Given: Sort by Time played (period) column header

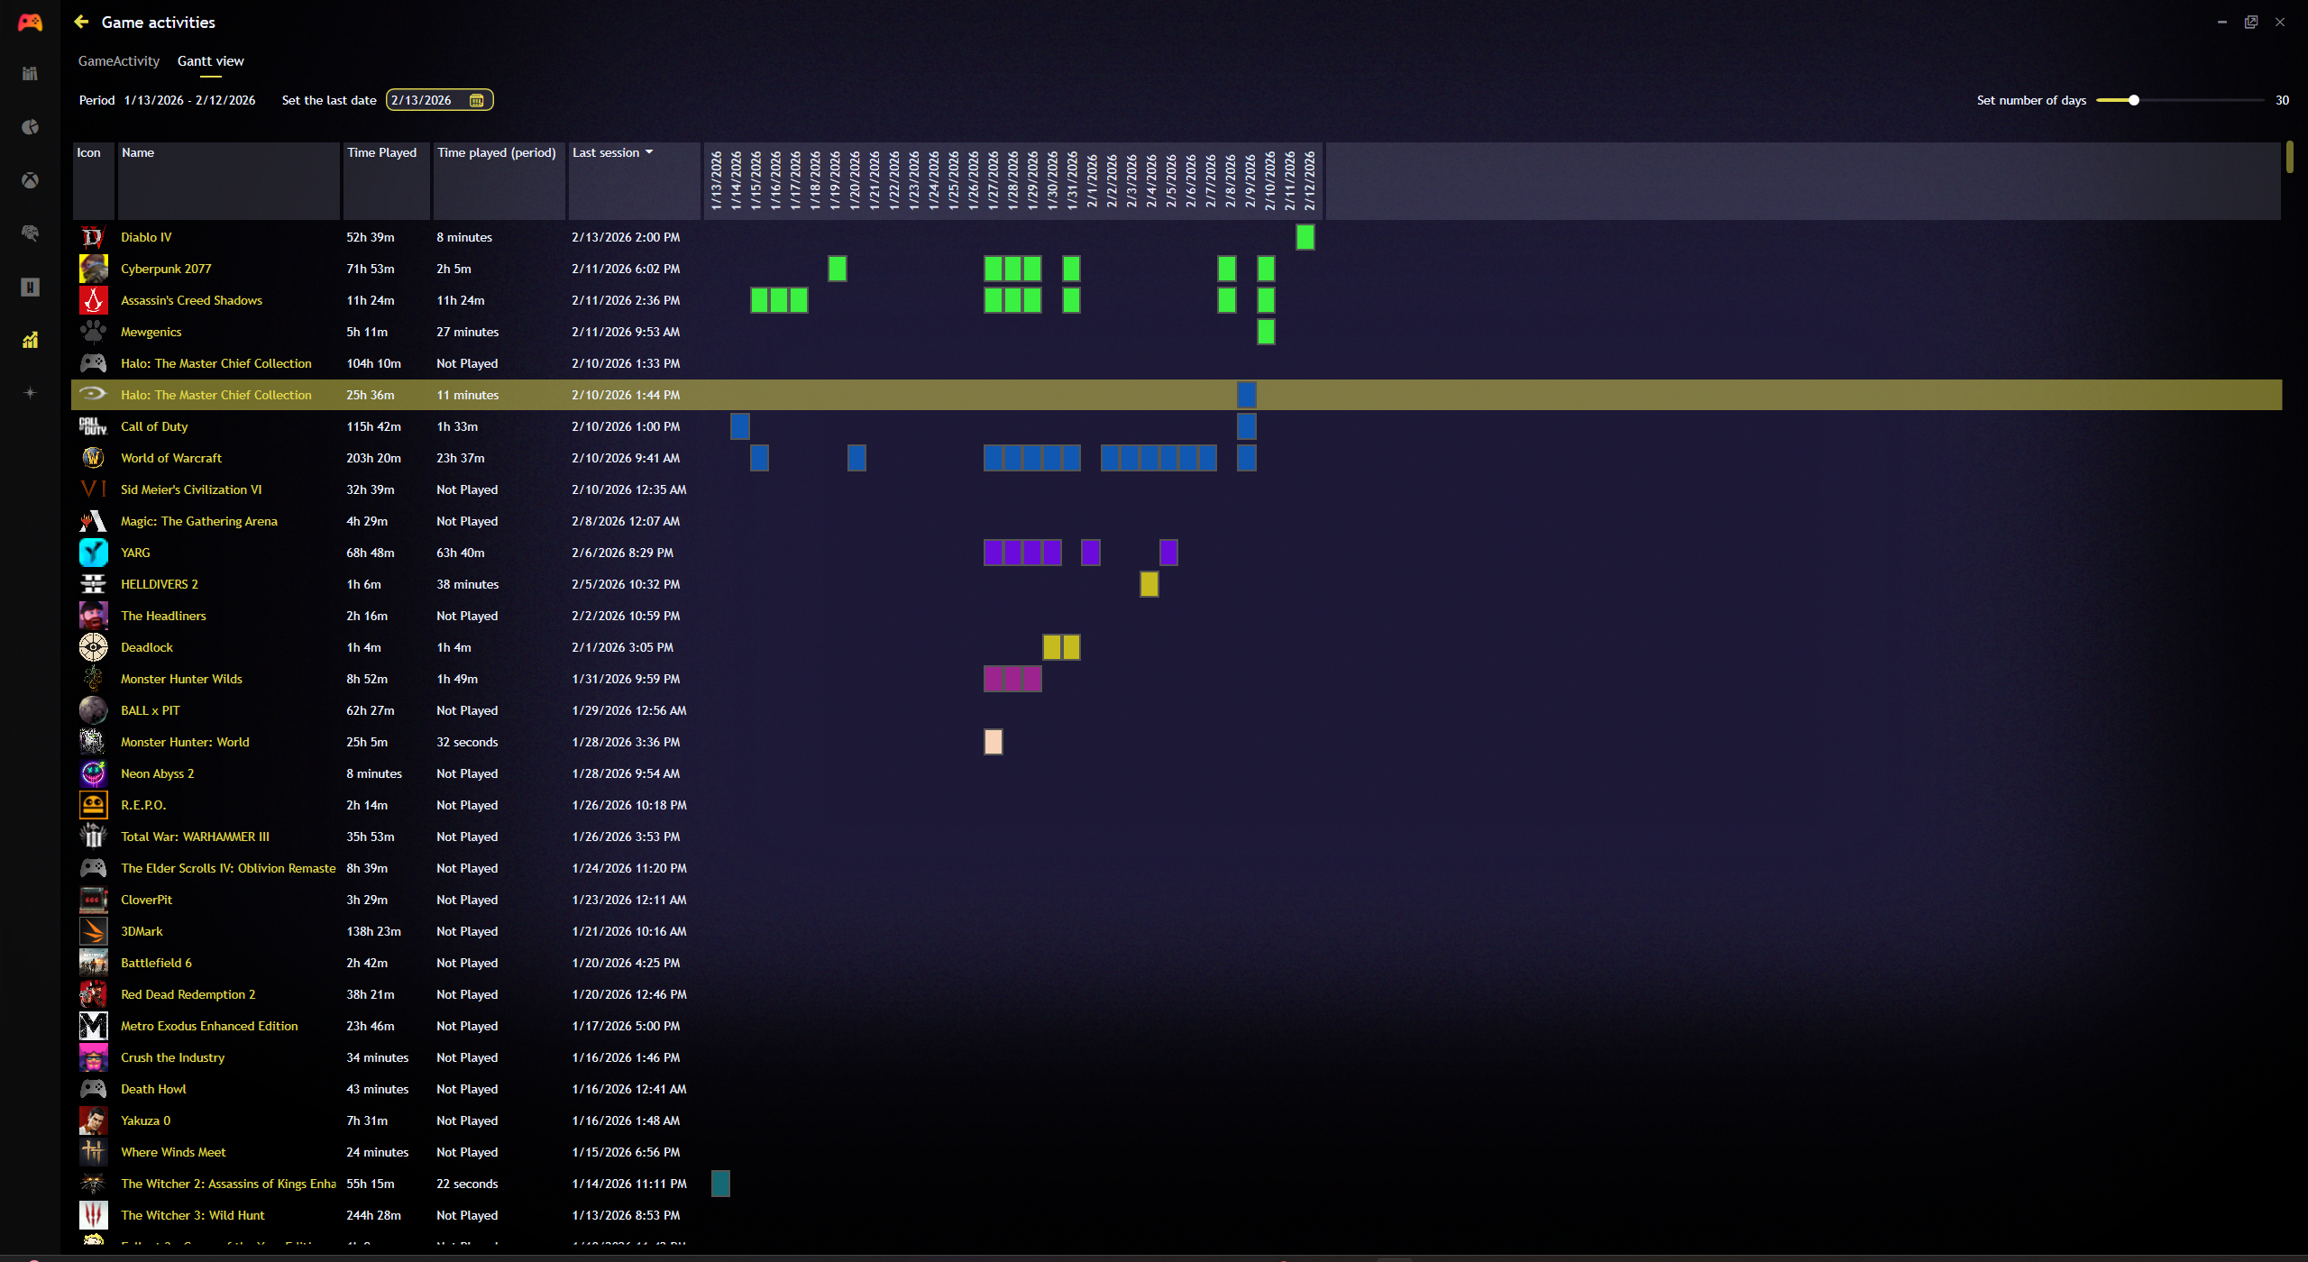Looking at the screenshot, I should click(496, 152).
